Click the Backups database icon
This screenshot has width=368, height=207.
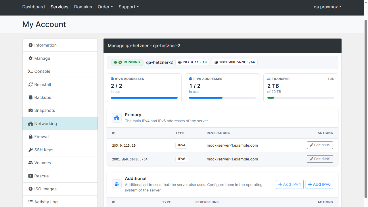[x=30, y=97]
